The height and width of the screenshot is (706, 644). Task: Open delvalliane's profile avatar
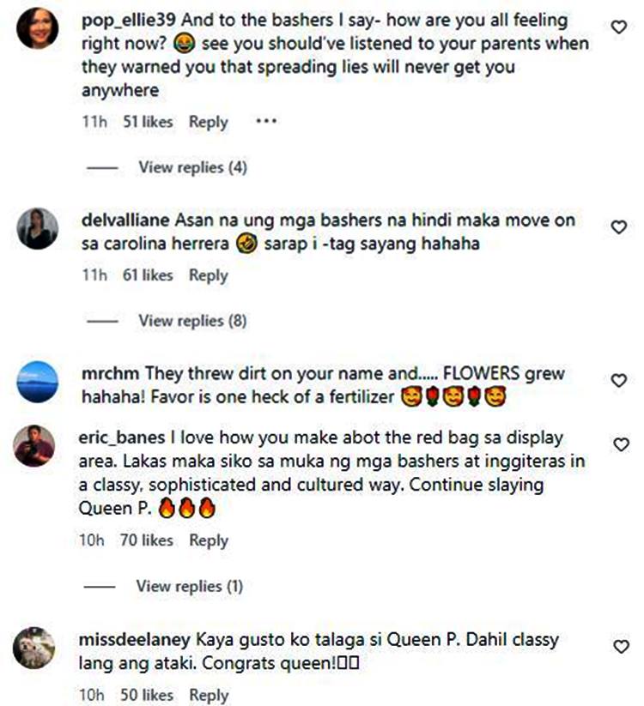coord(38,229)
